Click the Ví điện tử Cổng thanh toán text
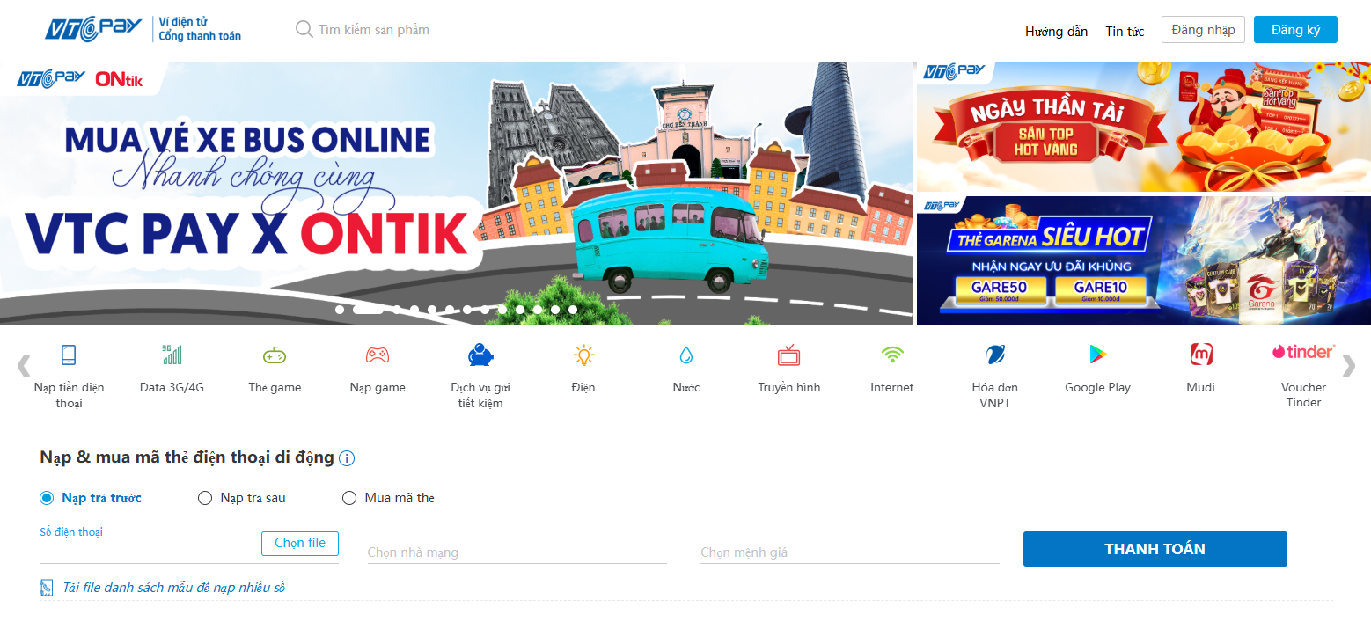Viewport: 1371px width, 629px height. coord(200,29)
